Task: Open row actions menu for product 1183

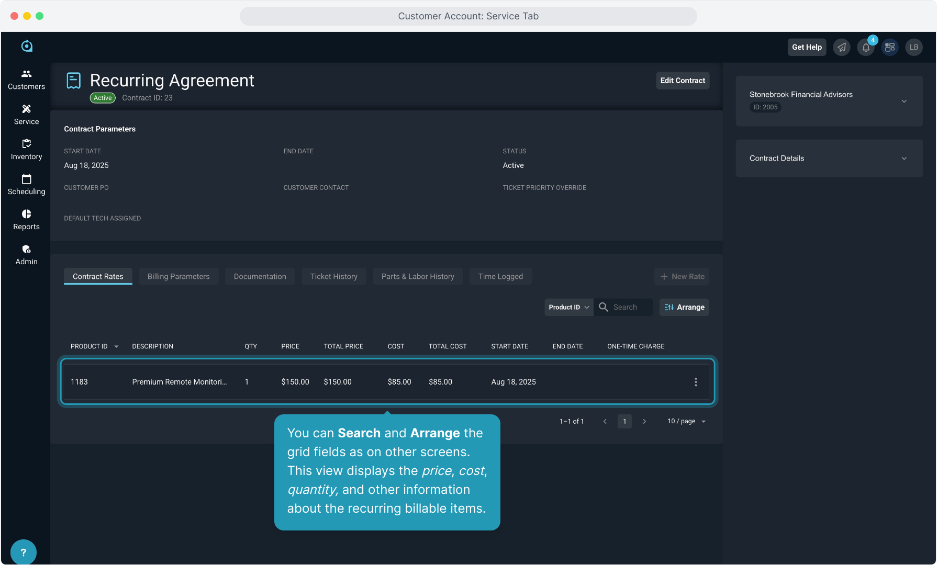Action: pos(696,382)
